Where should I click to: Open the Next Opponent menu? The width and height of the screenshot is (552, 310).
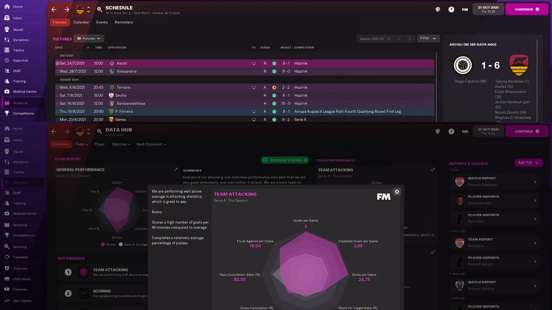point(151,144)
